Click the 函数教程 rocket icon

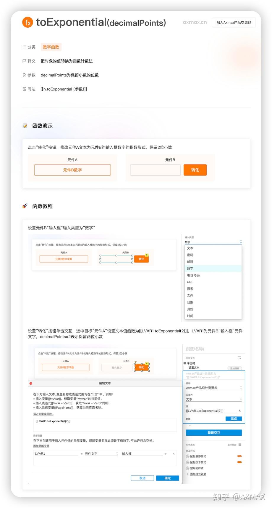[25, 206]
